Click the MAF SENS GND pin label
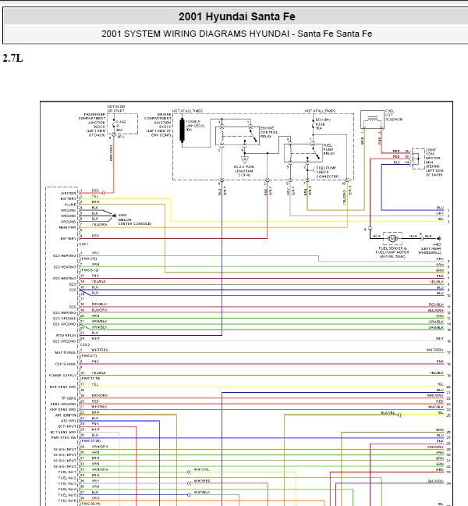 point(63,387)
